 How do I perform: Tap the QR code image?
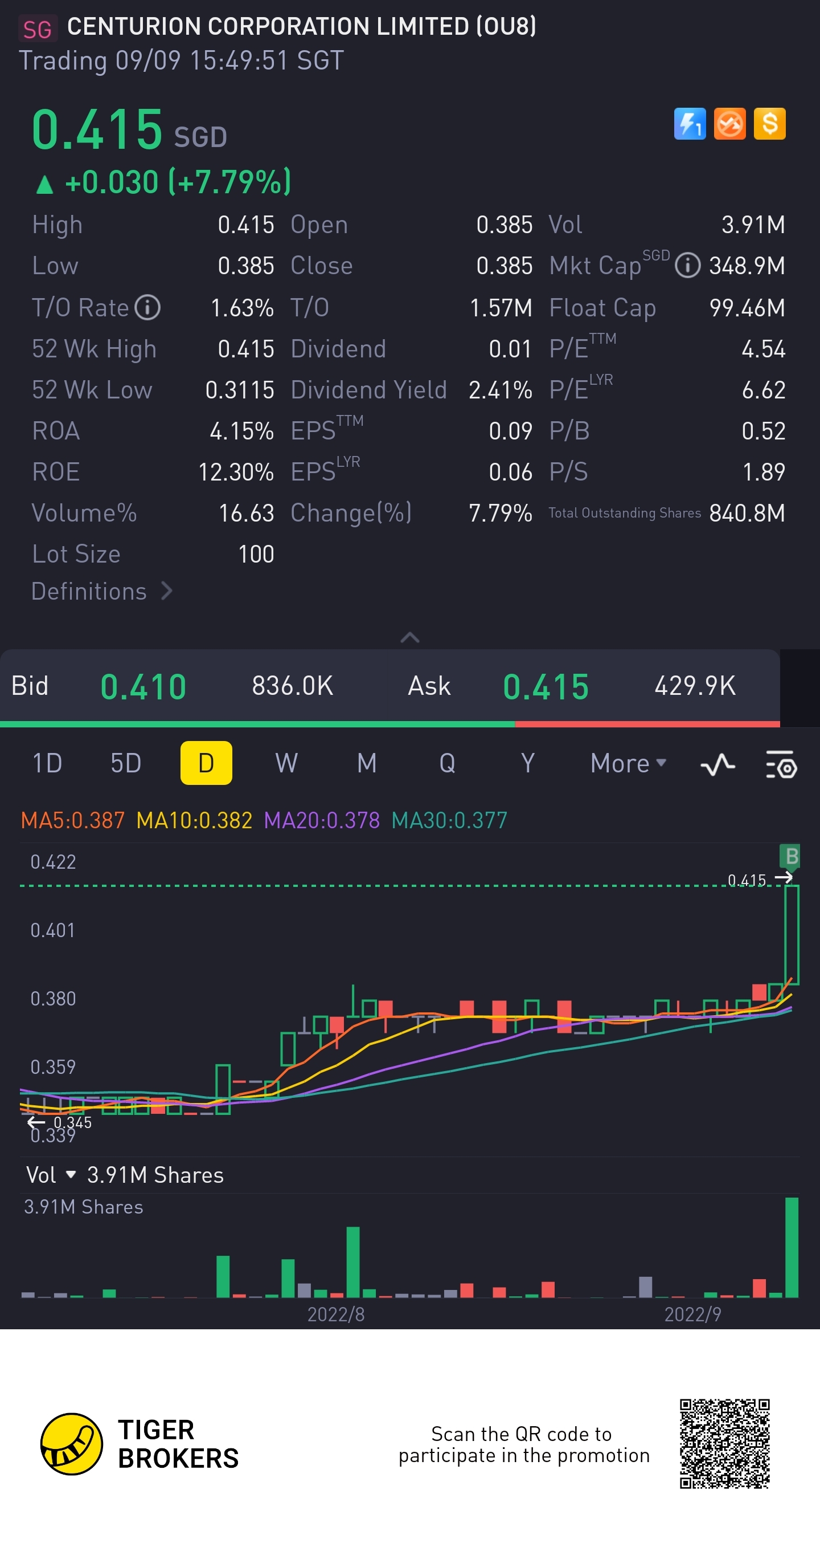[724, 1444]
